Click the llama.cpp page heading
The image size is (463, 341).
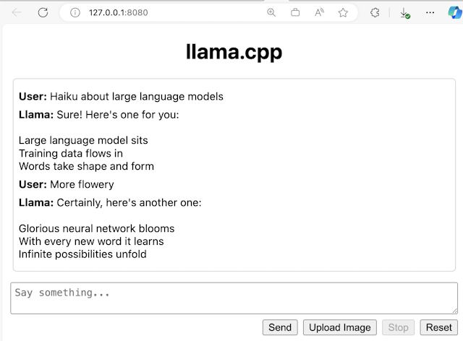coord(234,52)
